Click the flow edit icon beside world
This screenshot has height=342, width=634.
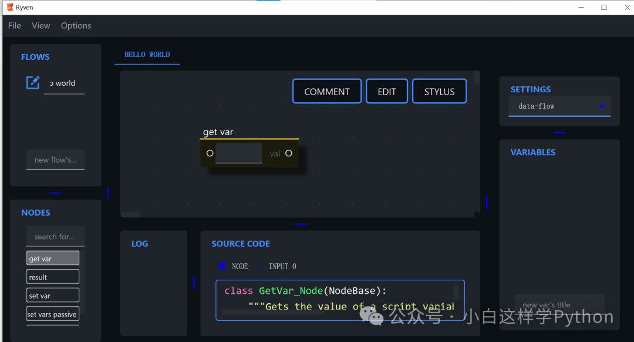click(x=33, y=83)
